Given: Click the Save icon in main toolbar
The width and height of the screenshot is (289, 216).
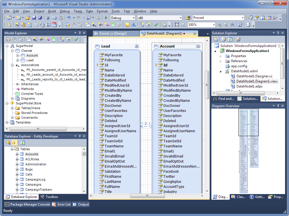Looking at the screenshot, I should click(34, 18).
